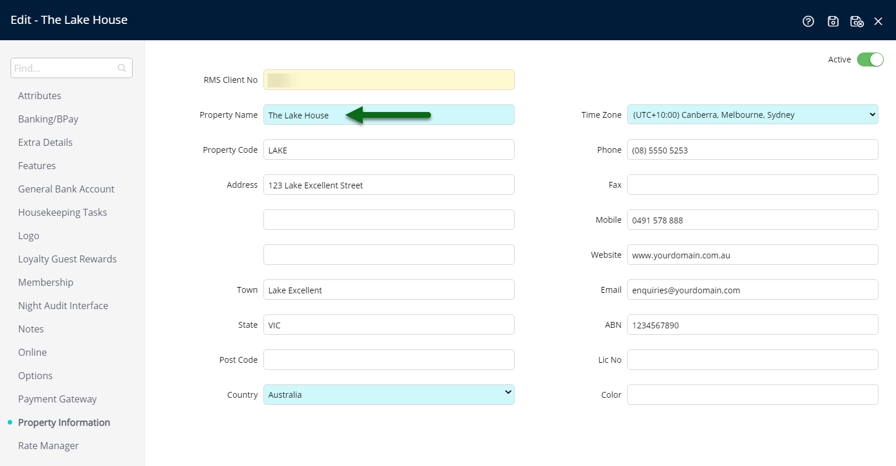Image resolution: width=896 pixels, height=466 pixels.
Task: Select Property Information in sidebar
Action: (x=64, y=422)
